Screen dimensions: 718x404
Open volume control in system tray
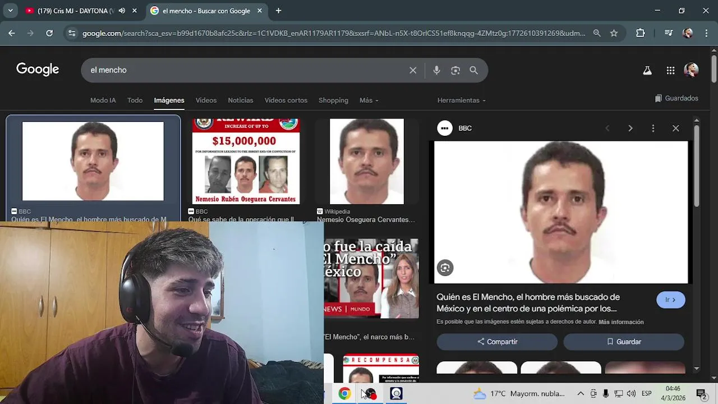pos(631,394)
